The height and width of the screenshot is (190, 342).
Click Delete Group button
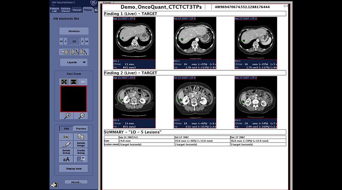66,152
